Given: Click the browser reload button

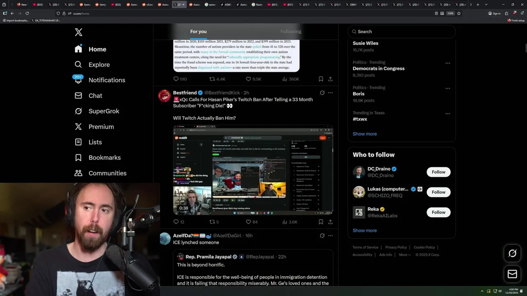Looking at the screenshot, I should pos(27,13).
